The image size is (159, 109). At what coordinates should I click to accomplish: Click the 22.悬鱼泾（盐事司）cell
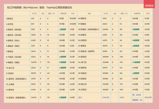[x=87, y=51]
